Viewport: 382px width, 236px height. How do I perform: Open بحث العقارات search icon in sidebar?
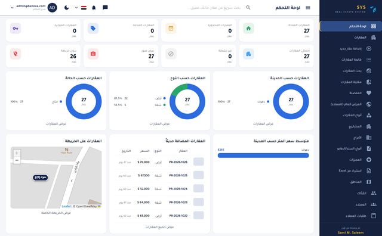(369, 71)
